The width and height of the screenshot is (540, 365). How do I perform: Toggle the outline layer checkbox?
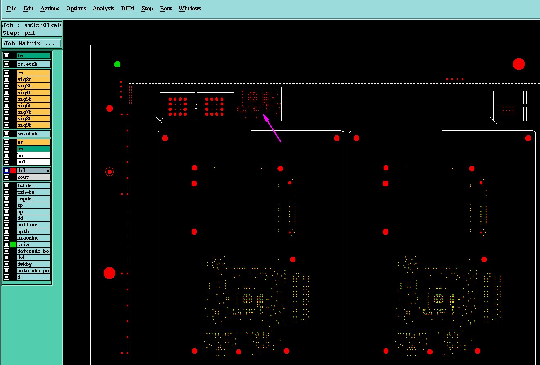tap(7, 225)
